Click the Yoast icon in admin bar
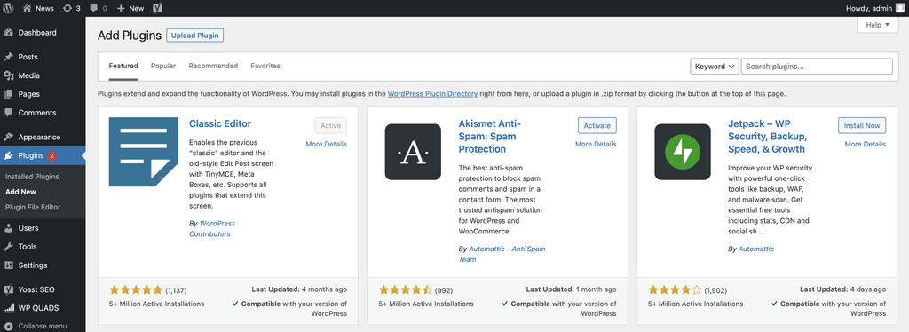Screen dimensions: 909x332 coord(157,8)
